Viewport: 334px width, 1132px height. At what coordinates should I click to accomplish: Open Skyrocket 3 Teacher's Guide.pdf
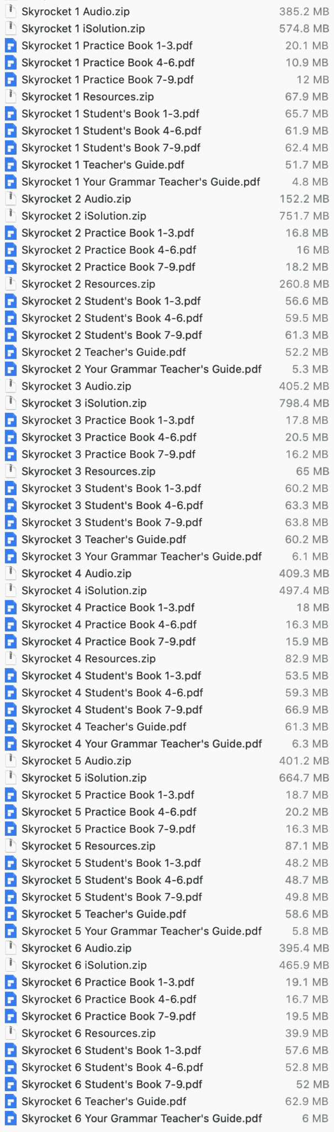coord(103,539)
